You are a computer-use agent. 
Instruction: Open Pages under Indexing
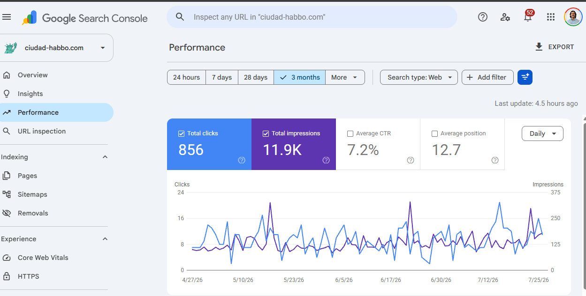pos(57,176)
